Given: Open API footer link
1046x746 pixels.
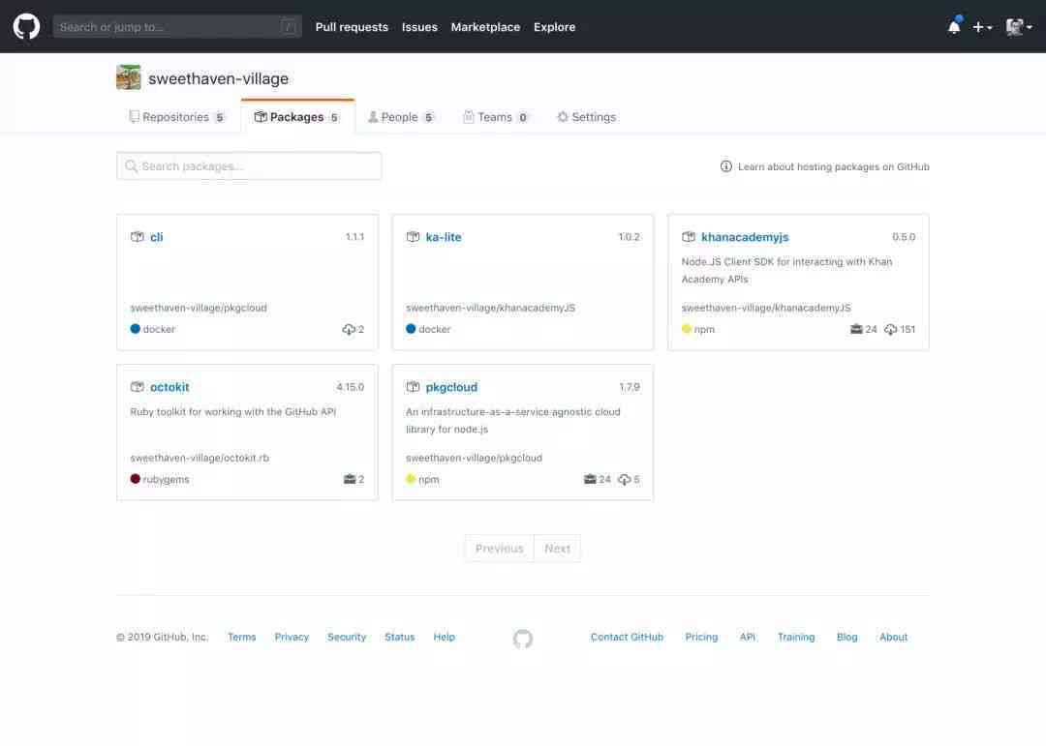Looking at the screenshot, I should (748, 637).
